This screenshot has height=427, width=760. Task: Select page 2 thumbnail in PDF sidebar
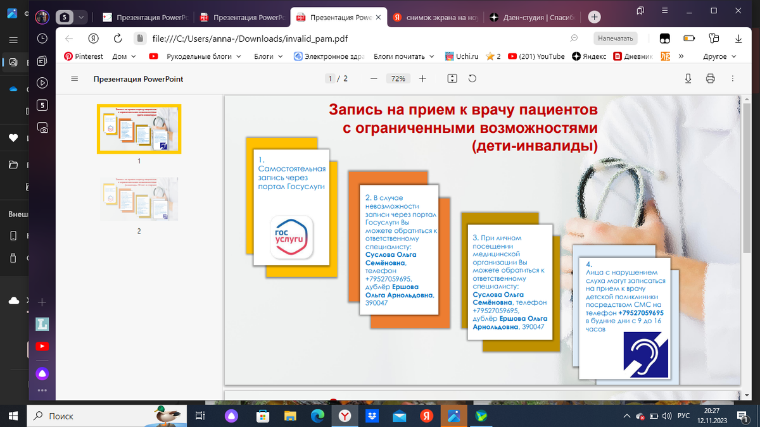(139, 199)
